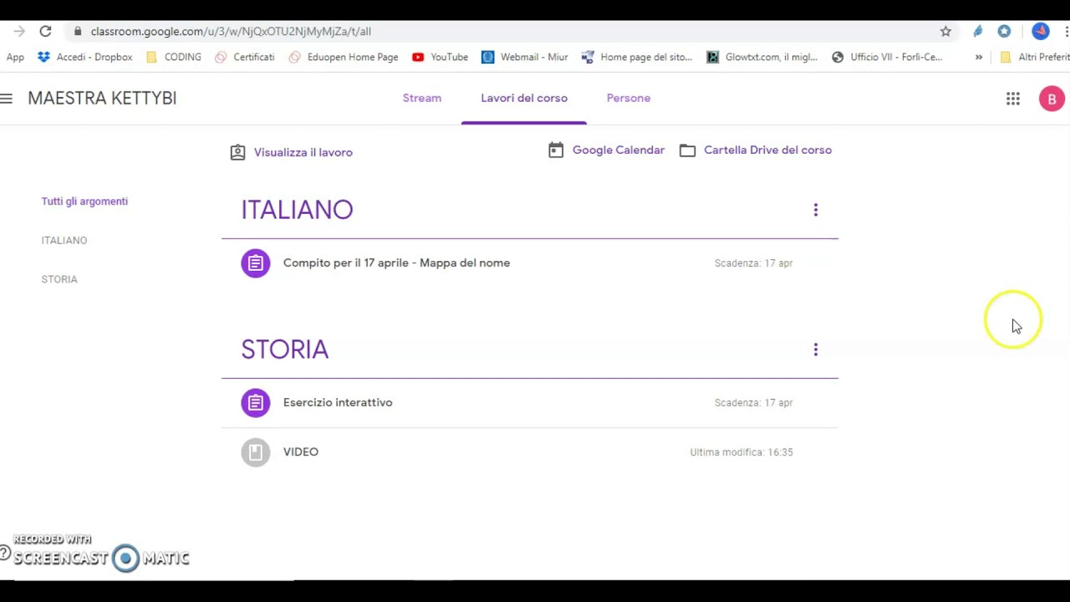Show more bookmarks with the chevron
Screen dimensions: 1070x602
[x=979, y=57]
